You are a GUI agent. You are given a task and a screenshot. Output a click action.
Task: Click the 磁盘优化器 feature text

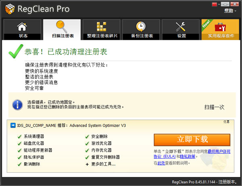coord(34,143)
